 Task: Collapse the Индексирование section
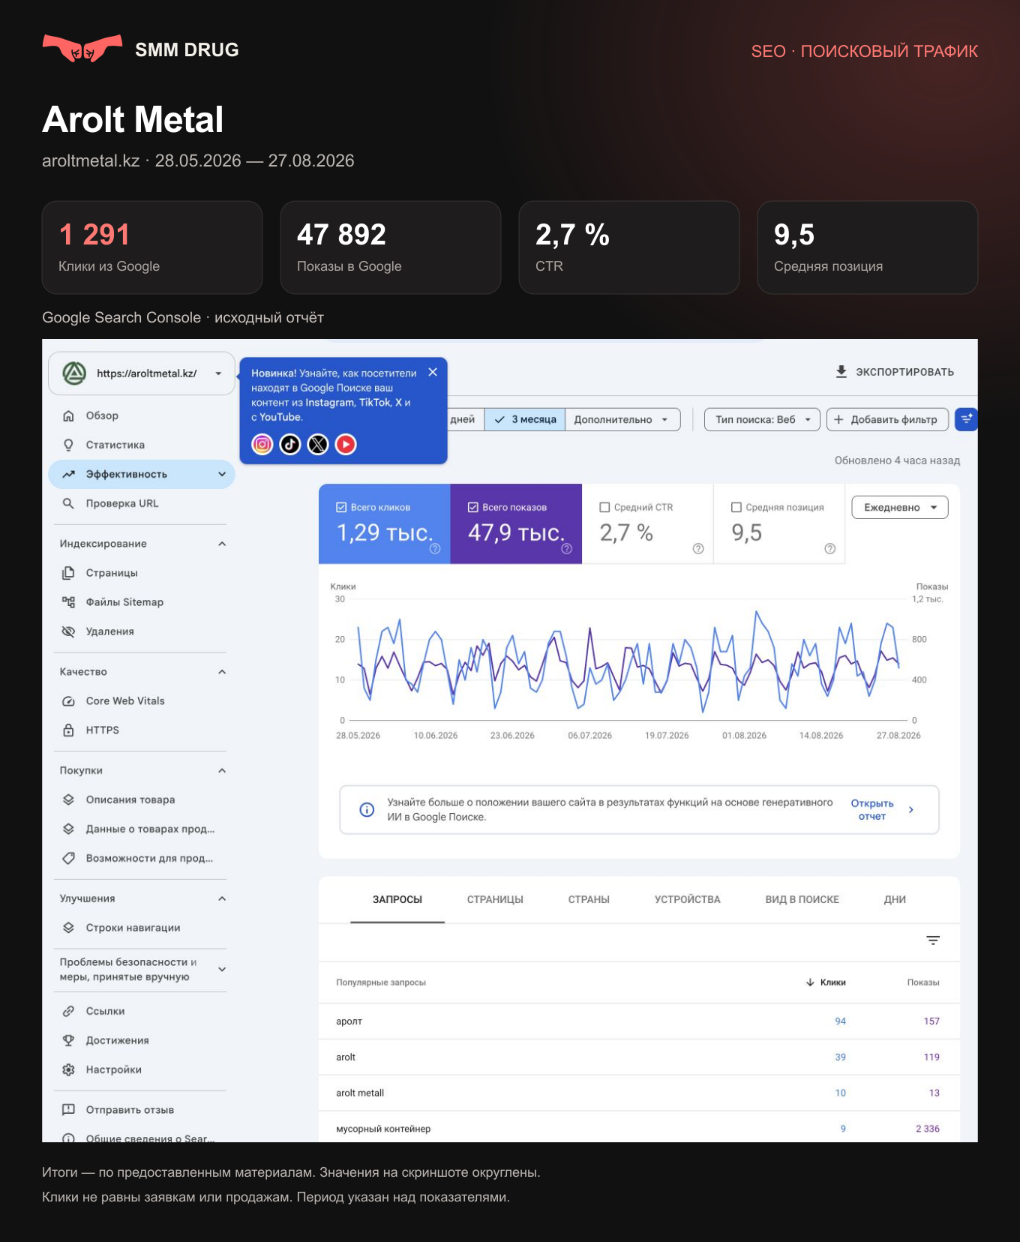222,544
